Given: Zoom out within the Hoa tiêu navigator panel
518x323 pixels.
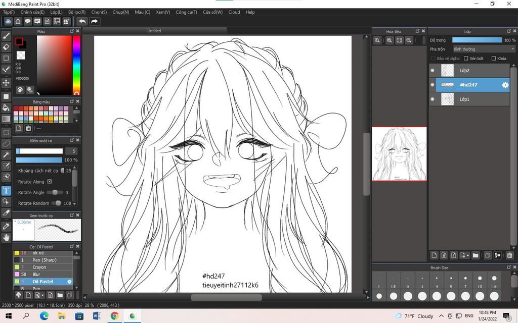Looking at the screenshot, I should (x=409, y=40).
